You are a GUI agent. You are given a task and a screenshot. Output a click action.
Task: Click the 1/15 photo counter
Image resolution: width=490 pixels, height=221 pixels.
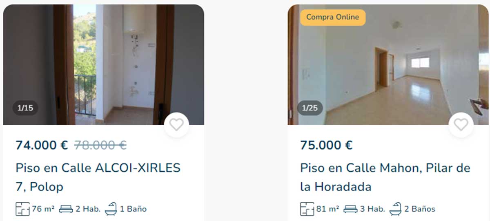click(x=25, y=108)
